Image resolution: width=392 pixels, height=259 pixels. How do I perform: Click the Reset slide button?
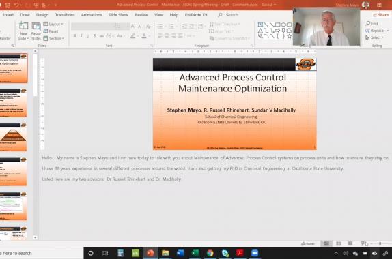51,31
